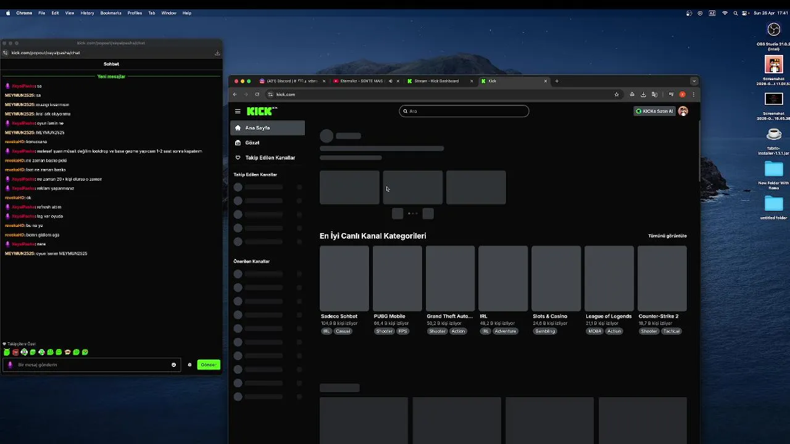Bookmark this page with the star icon
Screen dimensions: 790x444
pyautogui.click(x=617, y=94)
